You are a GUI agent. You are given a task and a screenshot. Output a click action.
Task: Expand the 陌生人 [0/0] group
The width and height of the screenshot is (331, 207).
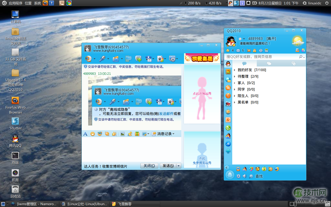(235, 96)
